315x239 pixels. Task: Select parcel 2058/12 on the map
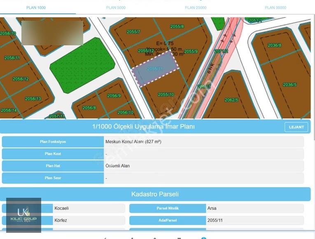[21, 79]
